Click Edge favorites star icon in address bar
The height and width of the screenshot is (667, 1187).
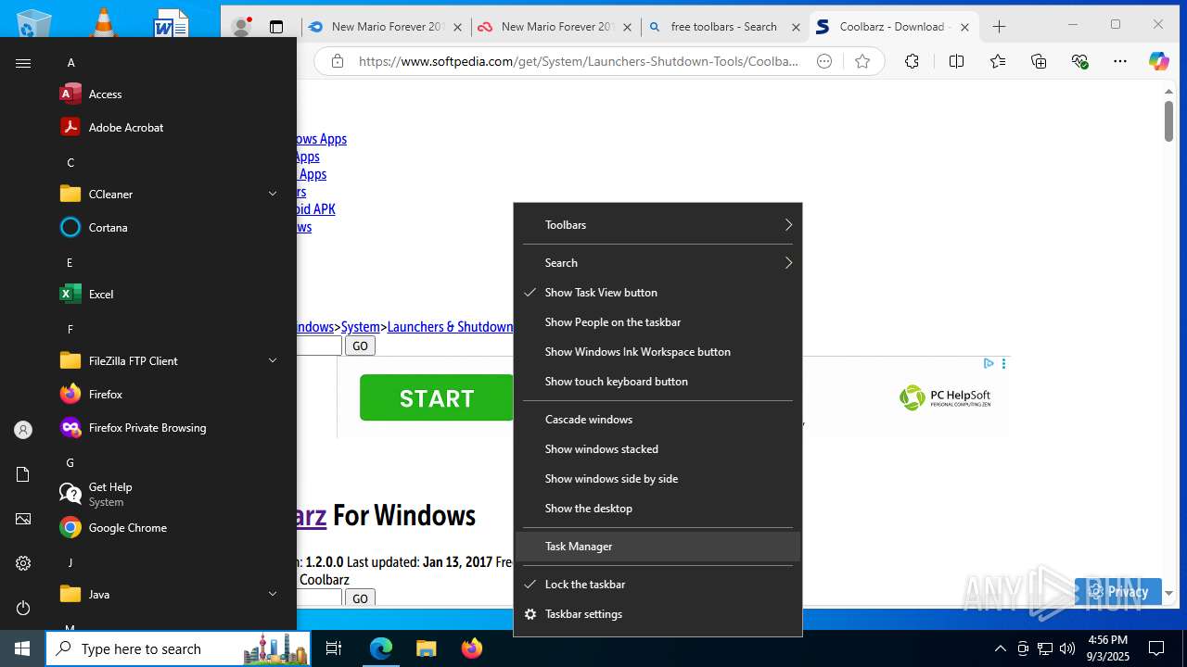pyautogui.click(x=862, y=61)
